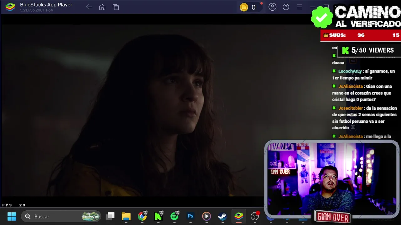Open File Explorer from the taskbar
This screenshot has height=225, width=401.
point(126,216)
